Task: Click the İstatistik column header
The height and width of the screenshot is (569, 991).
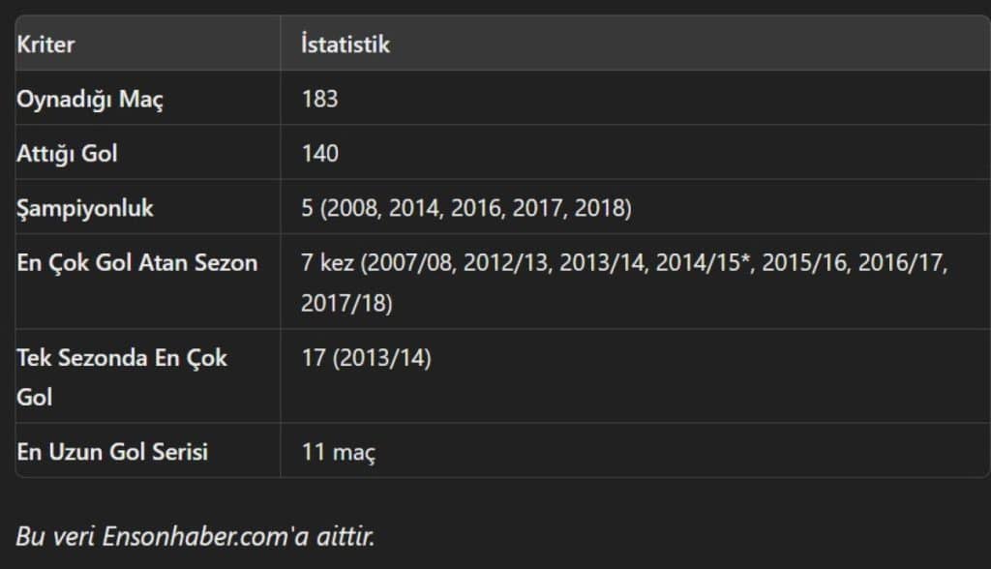Action: pos(345,45)
